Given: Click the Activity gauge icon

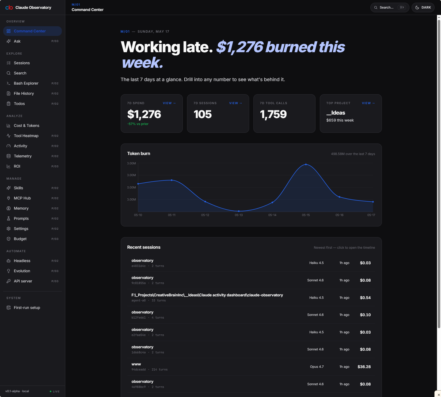Looking at the screenshot, I should coord(9,146).
